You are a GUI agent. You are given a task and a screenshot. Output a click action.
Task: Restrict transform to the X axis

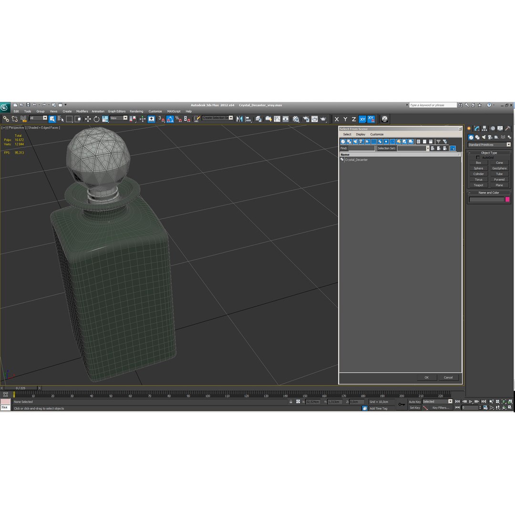click(x=337, y=119)
